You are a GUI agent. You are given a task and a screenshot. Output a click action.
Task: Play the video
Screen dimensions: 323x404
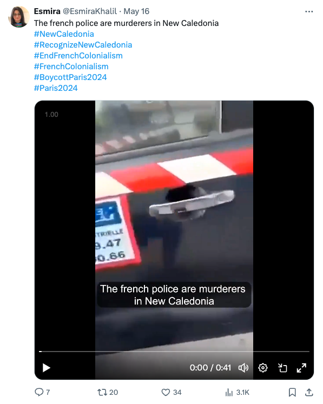tap(46, 368)
